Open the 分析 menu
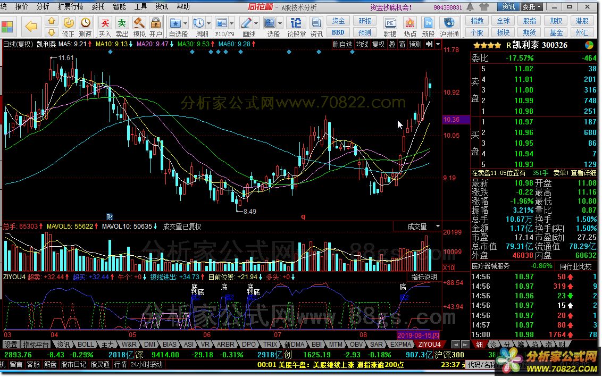Viewport: 602px width, 377px height. click(x=43, y=6)
